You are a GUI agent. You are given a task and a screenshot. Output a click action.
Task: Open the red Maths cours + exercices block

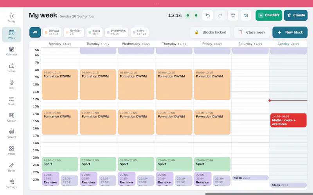point(288,120)
